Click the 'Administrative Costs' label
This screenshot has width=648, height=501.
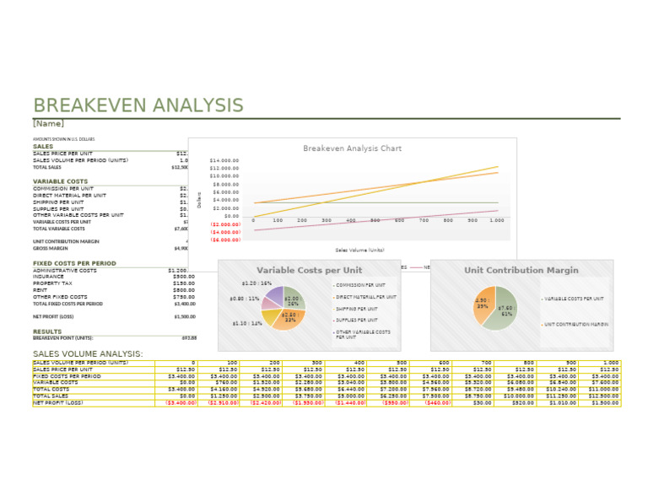[x=65, y=271]
